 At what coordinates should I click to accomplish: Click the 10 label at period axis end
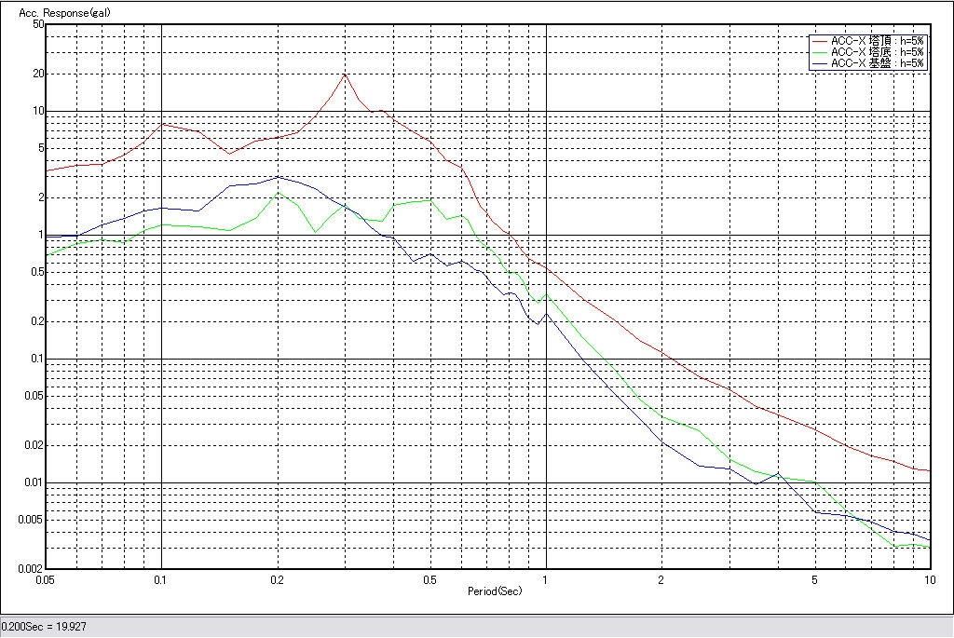click(x=929, y=580)
